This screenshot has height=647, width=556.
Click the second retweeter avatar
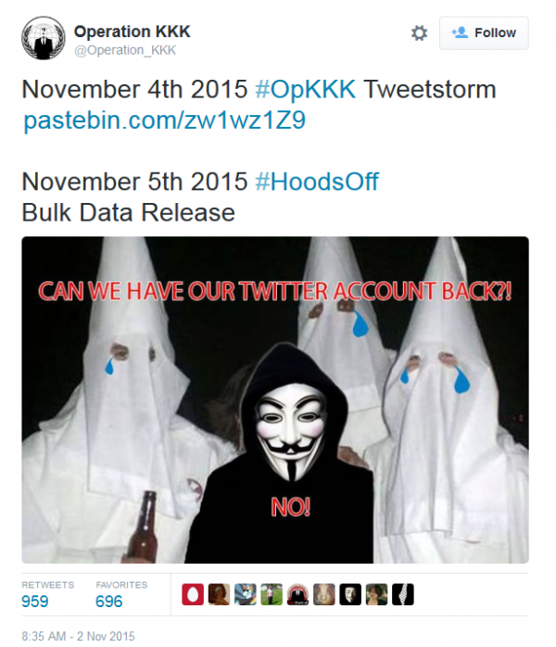[x=219, y=594]
